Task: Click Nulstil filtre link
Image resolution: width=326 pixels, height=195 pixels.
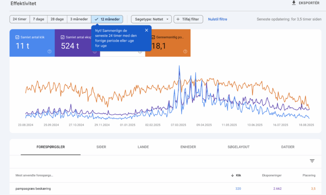Action: click(x=217, y=19)
